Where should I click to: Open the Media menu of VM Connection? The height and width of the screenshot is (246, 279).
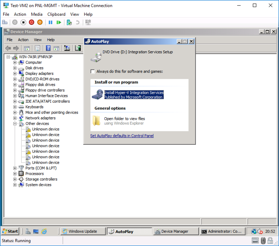pos(37,14)
